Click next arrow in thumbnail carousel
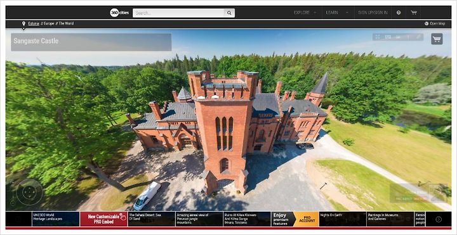The height and width of the screenshot is (235, 457). click(439, 219)
